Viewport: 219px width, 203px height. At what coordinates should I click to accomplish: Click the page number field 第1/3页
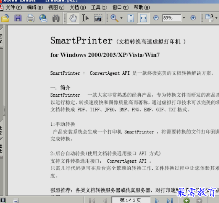[131, 200]
